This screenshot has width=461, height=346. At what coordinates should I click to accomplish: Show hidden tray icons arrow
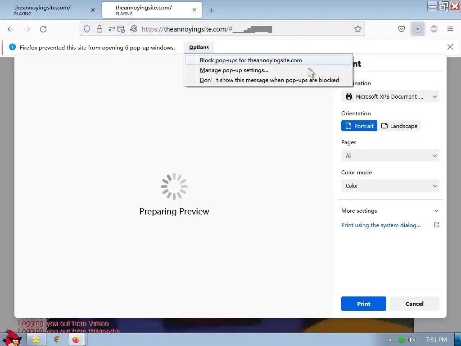(390, 340)
